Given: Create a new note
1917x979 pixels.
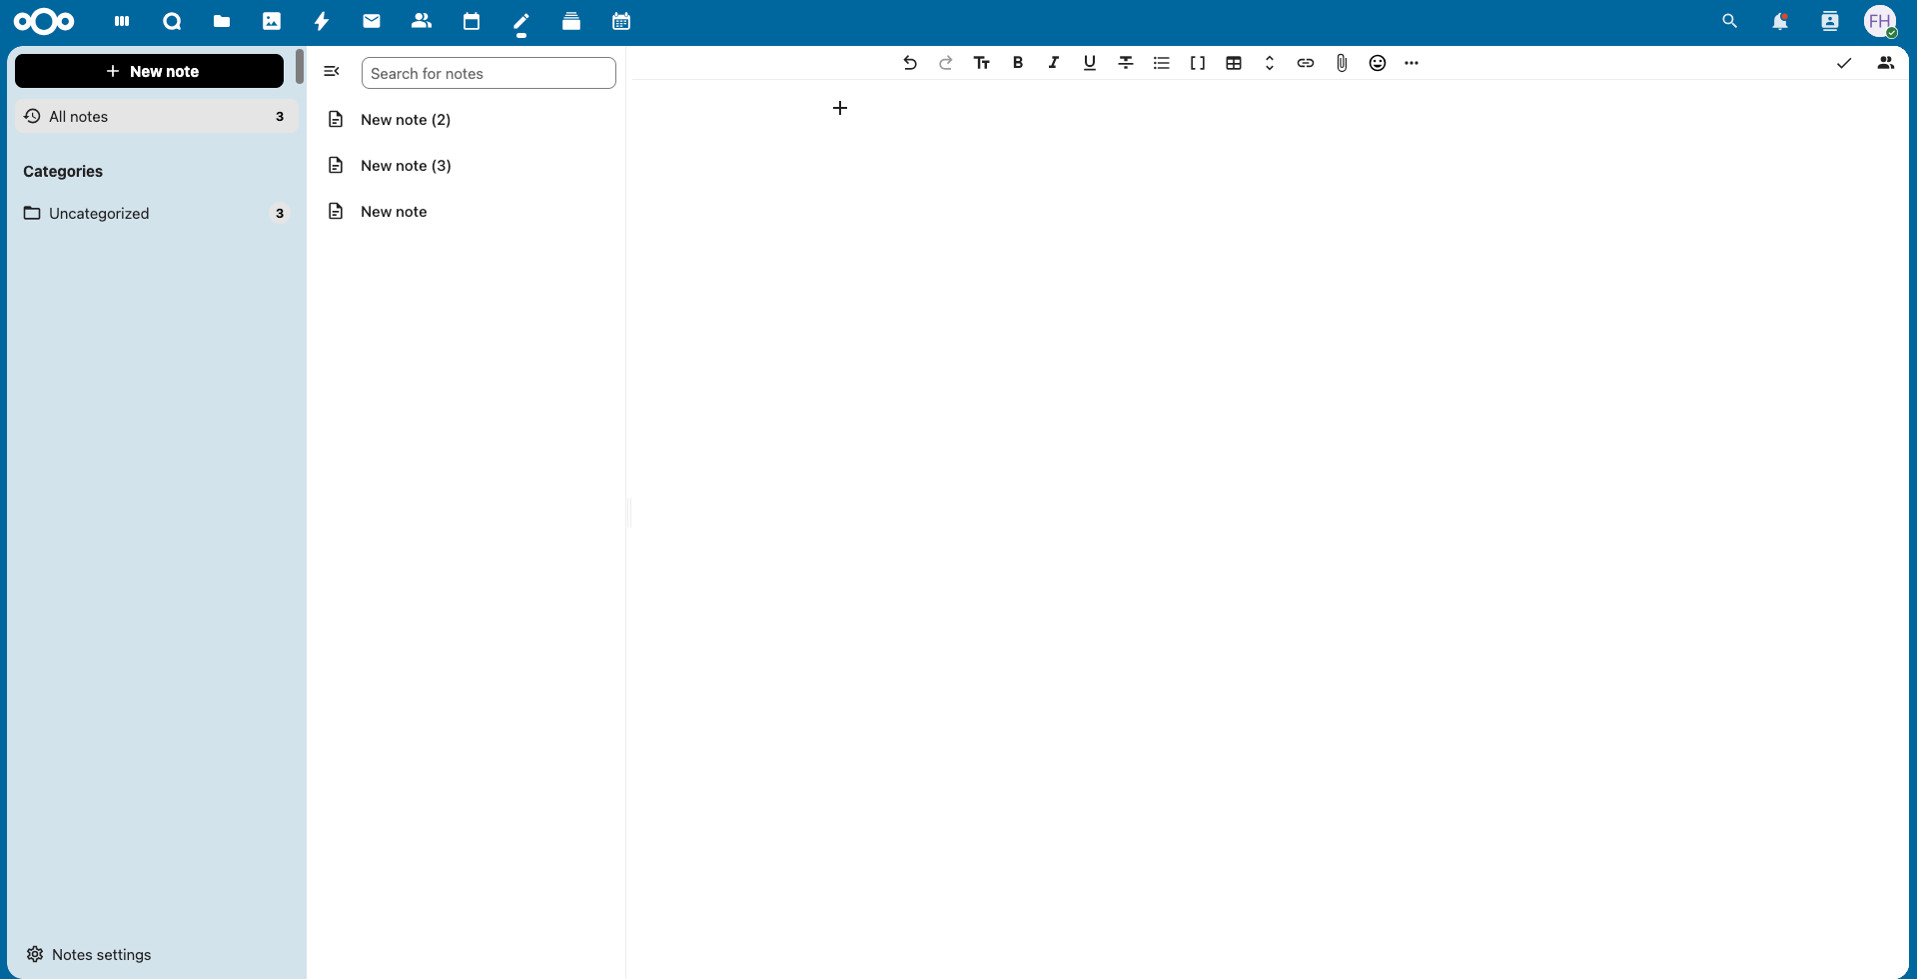Looking at the screenshot, I should point(150,71).
